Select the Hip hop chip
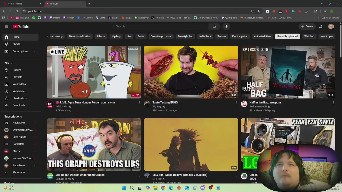This screenshot has height=192, width=342. [x=116, y=36]
